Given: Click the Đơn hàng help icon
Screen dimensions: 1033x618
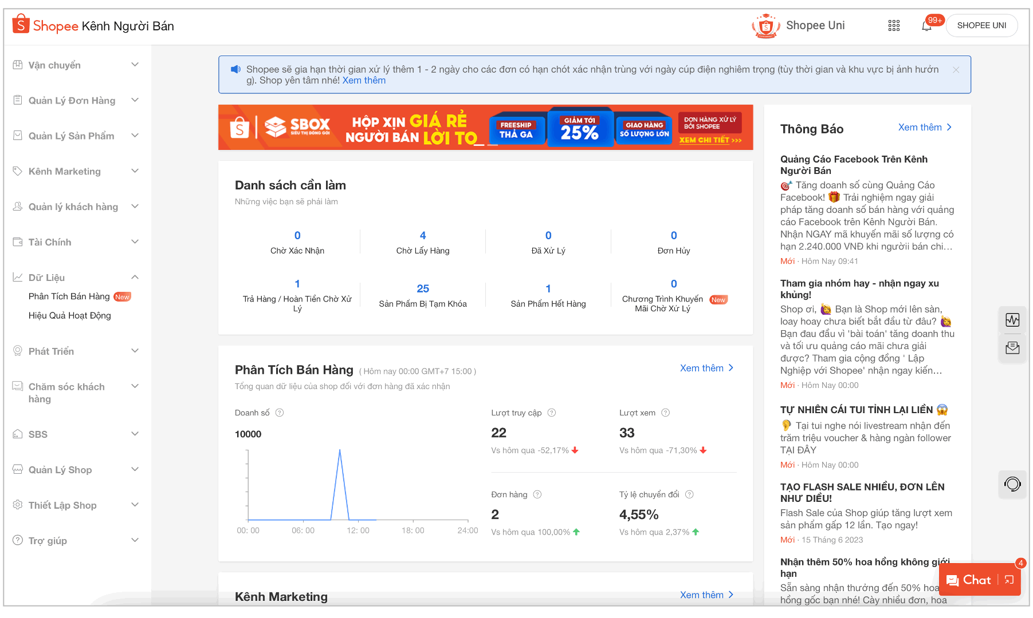Looking at the screenshot, I should (537, 494).
